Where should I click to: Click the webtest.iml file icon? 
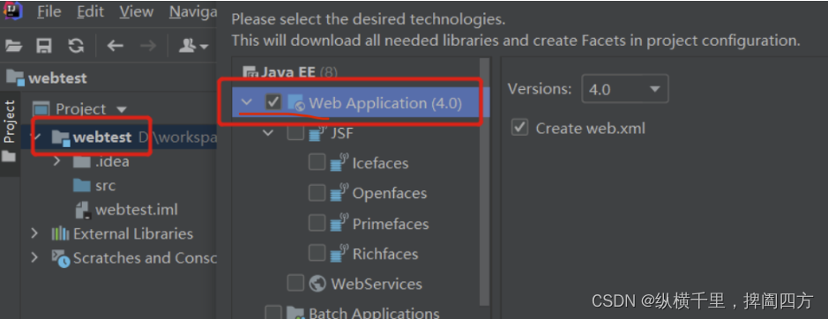[84, 210]
